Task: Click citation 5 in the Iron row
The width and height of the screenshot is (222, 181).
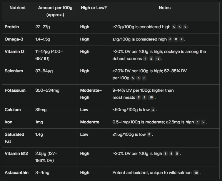Action: 203,122
